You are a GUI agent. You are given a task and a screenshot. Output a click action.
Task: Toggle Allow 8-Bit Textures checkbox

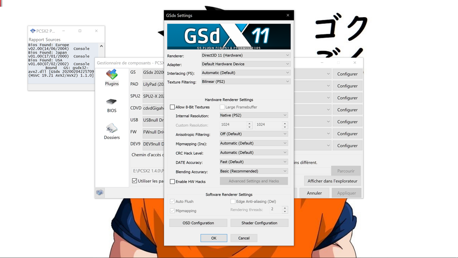(172, 107)
